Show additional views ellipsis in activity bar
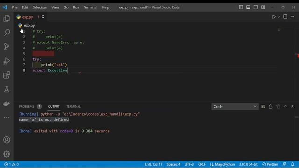The width and height of the screenshot is (299, 168). [7, 117]
